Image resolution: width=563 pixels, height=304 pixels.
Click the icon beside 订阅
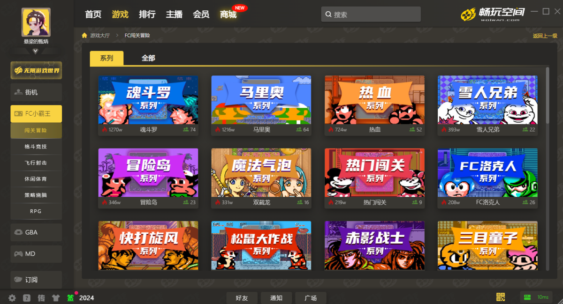[18, 280]
